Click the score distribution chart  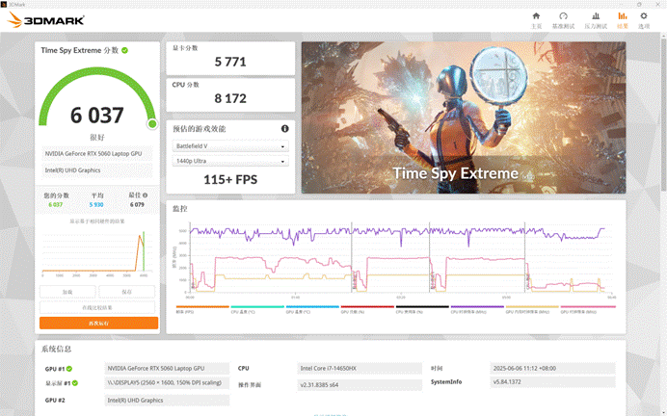[x=97, y=252]
